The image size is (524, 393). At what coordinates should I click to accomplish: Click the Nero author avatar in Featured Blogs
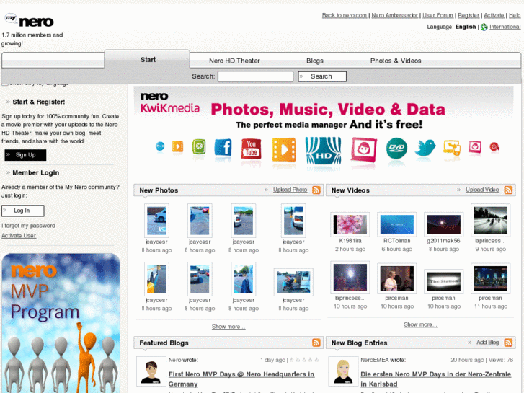click(x=151, y=371)
